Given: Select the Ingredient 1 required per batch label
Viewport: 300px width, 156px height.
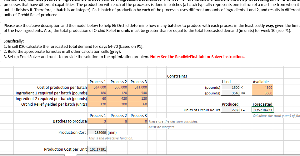Looking at the screenshot, I should click(51, 93).
